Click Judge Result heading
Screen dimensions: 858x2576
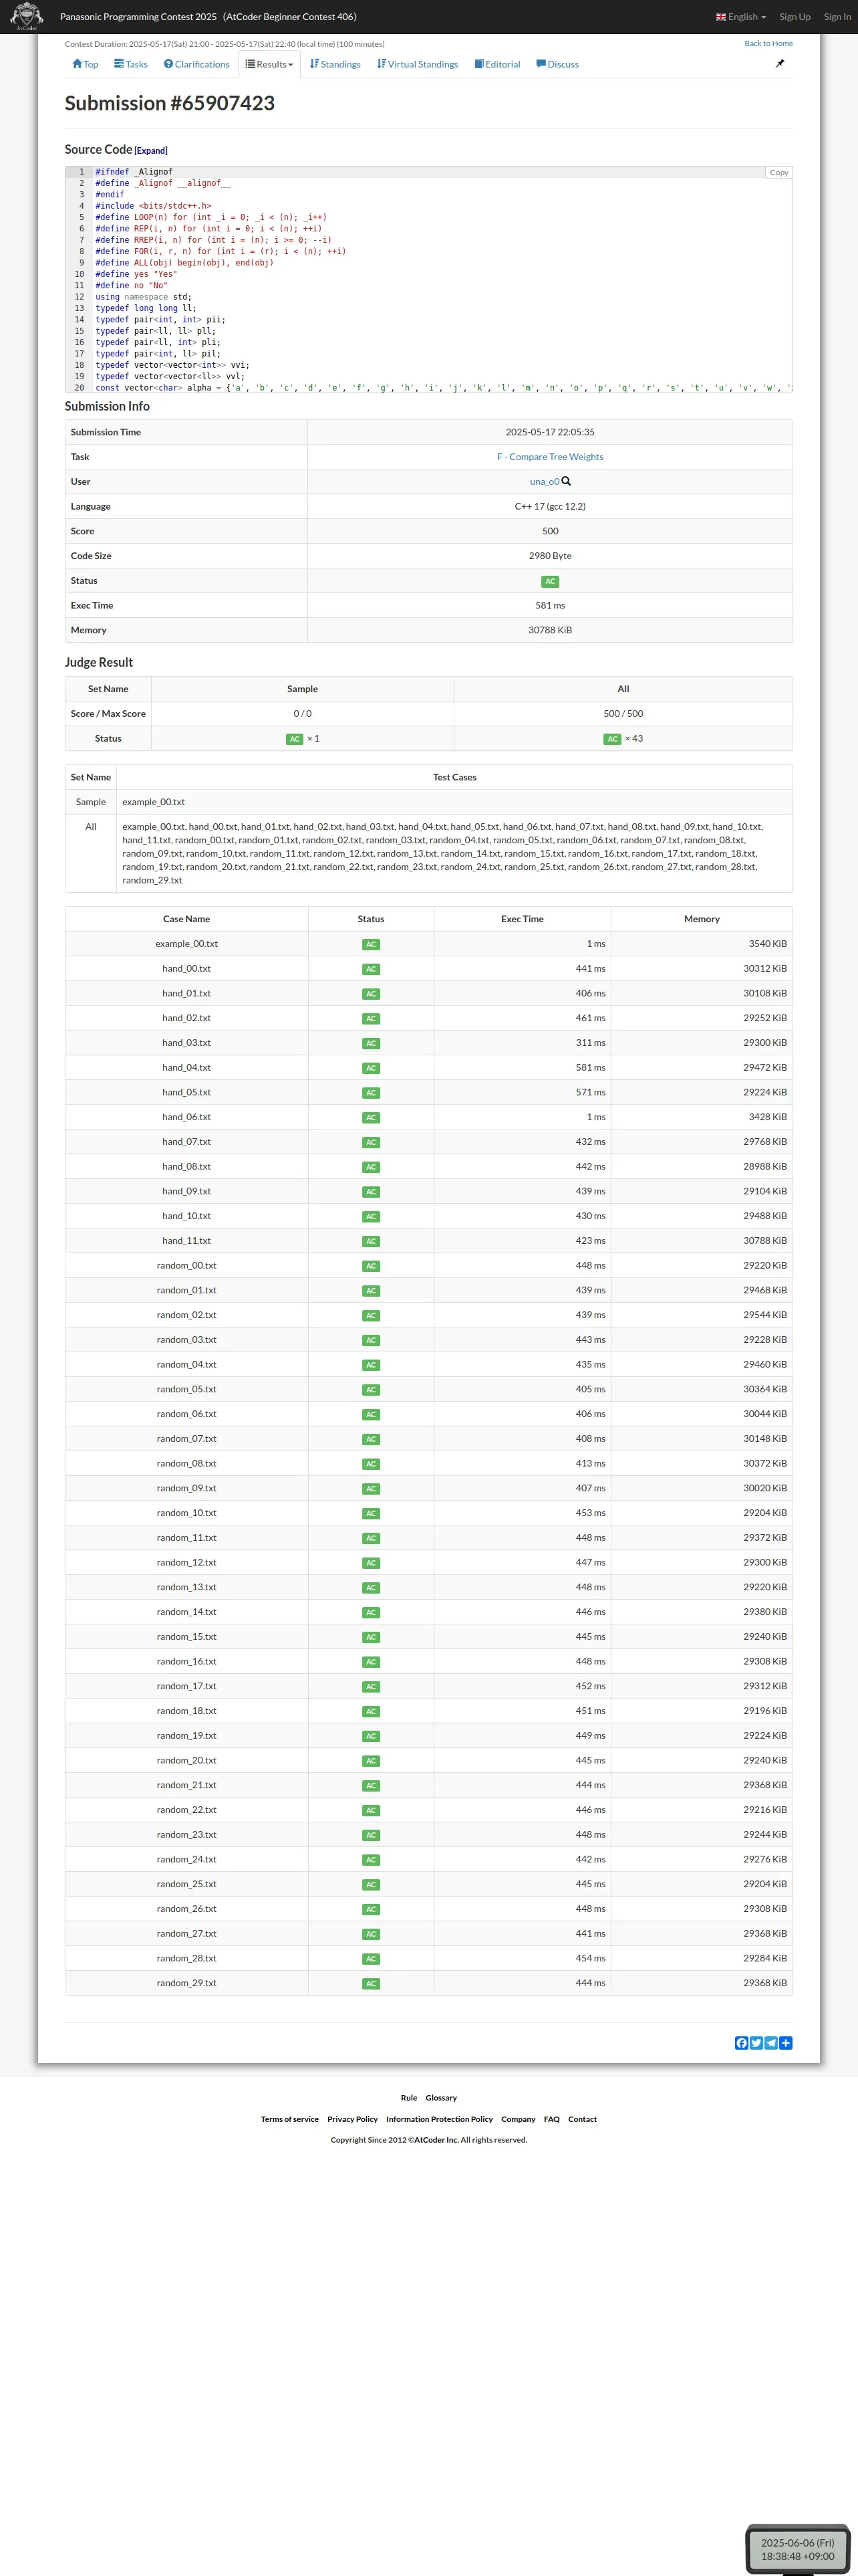(x=99, y=662)
